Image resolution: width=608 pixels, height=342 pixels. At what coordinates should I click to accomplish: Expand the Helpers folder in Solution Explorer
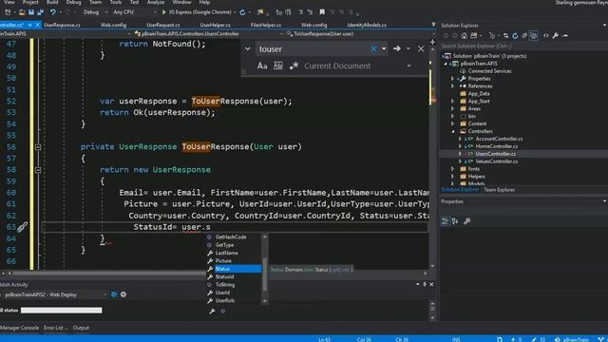point(452,177)
